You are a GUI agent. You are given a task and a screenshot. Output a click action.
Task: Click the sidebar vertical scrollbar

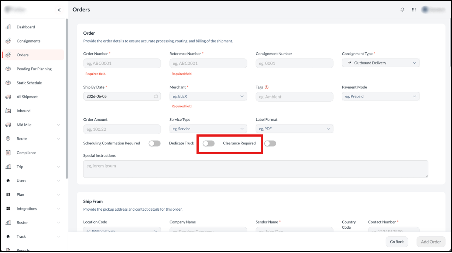coord(67,99)
